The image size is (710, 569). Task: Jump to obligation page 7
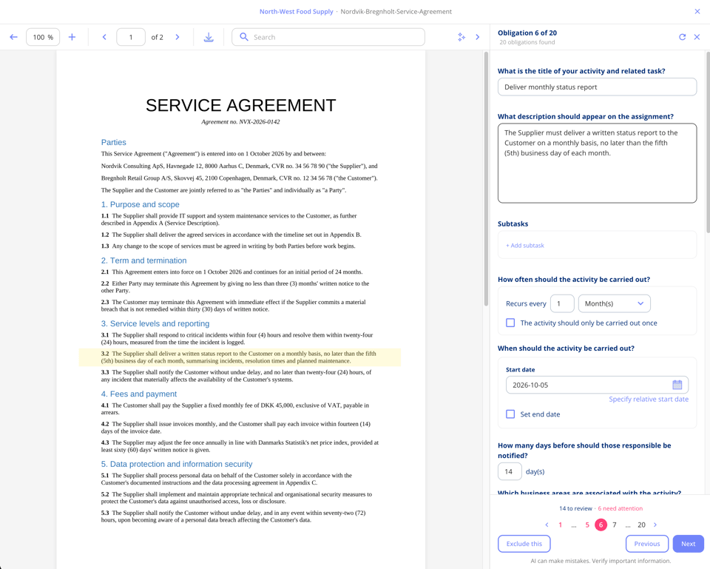click(615, 525)
